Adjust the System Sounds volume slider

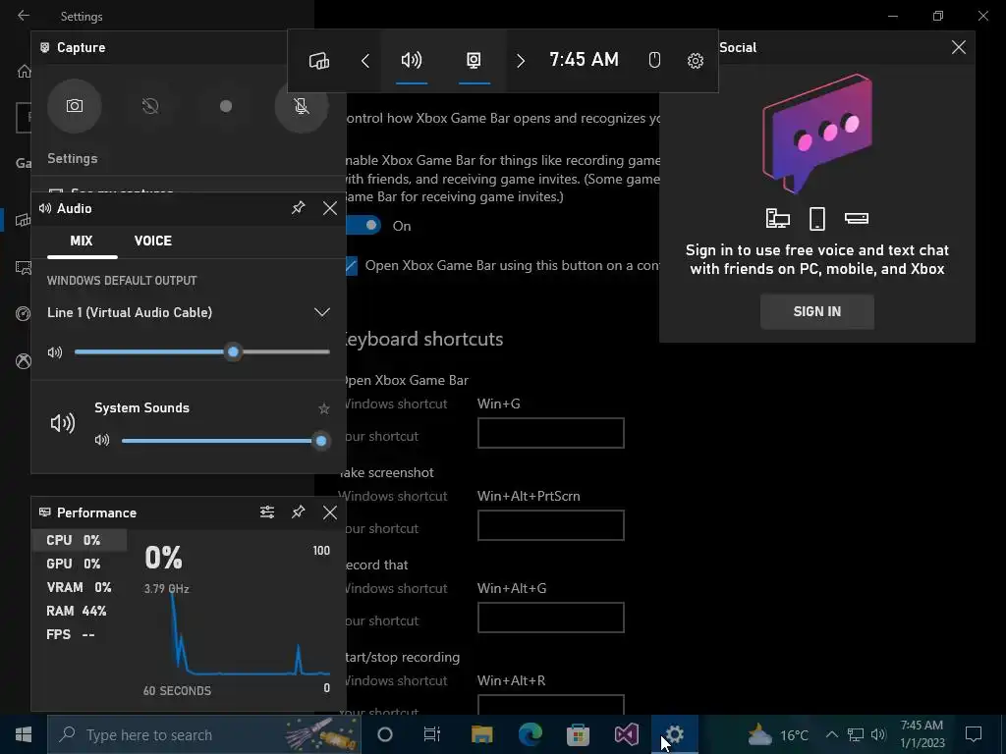tap(226, 441)
